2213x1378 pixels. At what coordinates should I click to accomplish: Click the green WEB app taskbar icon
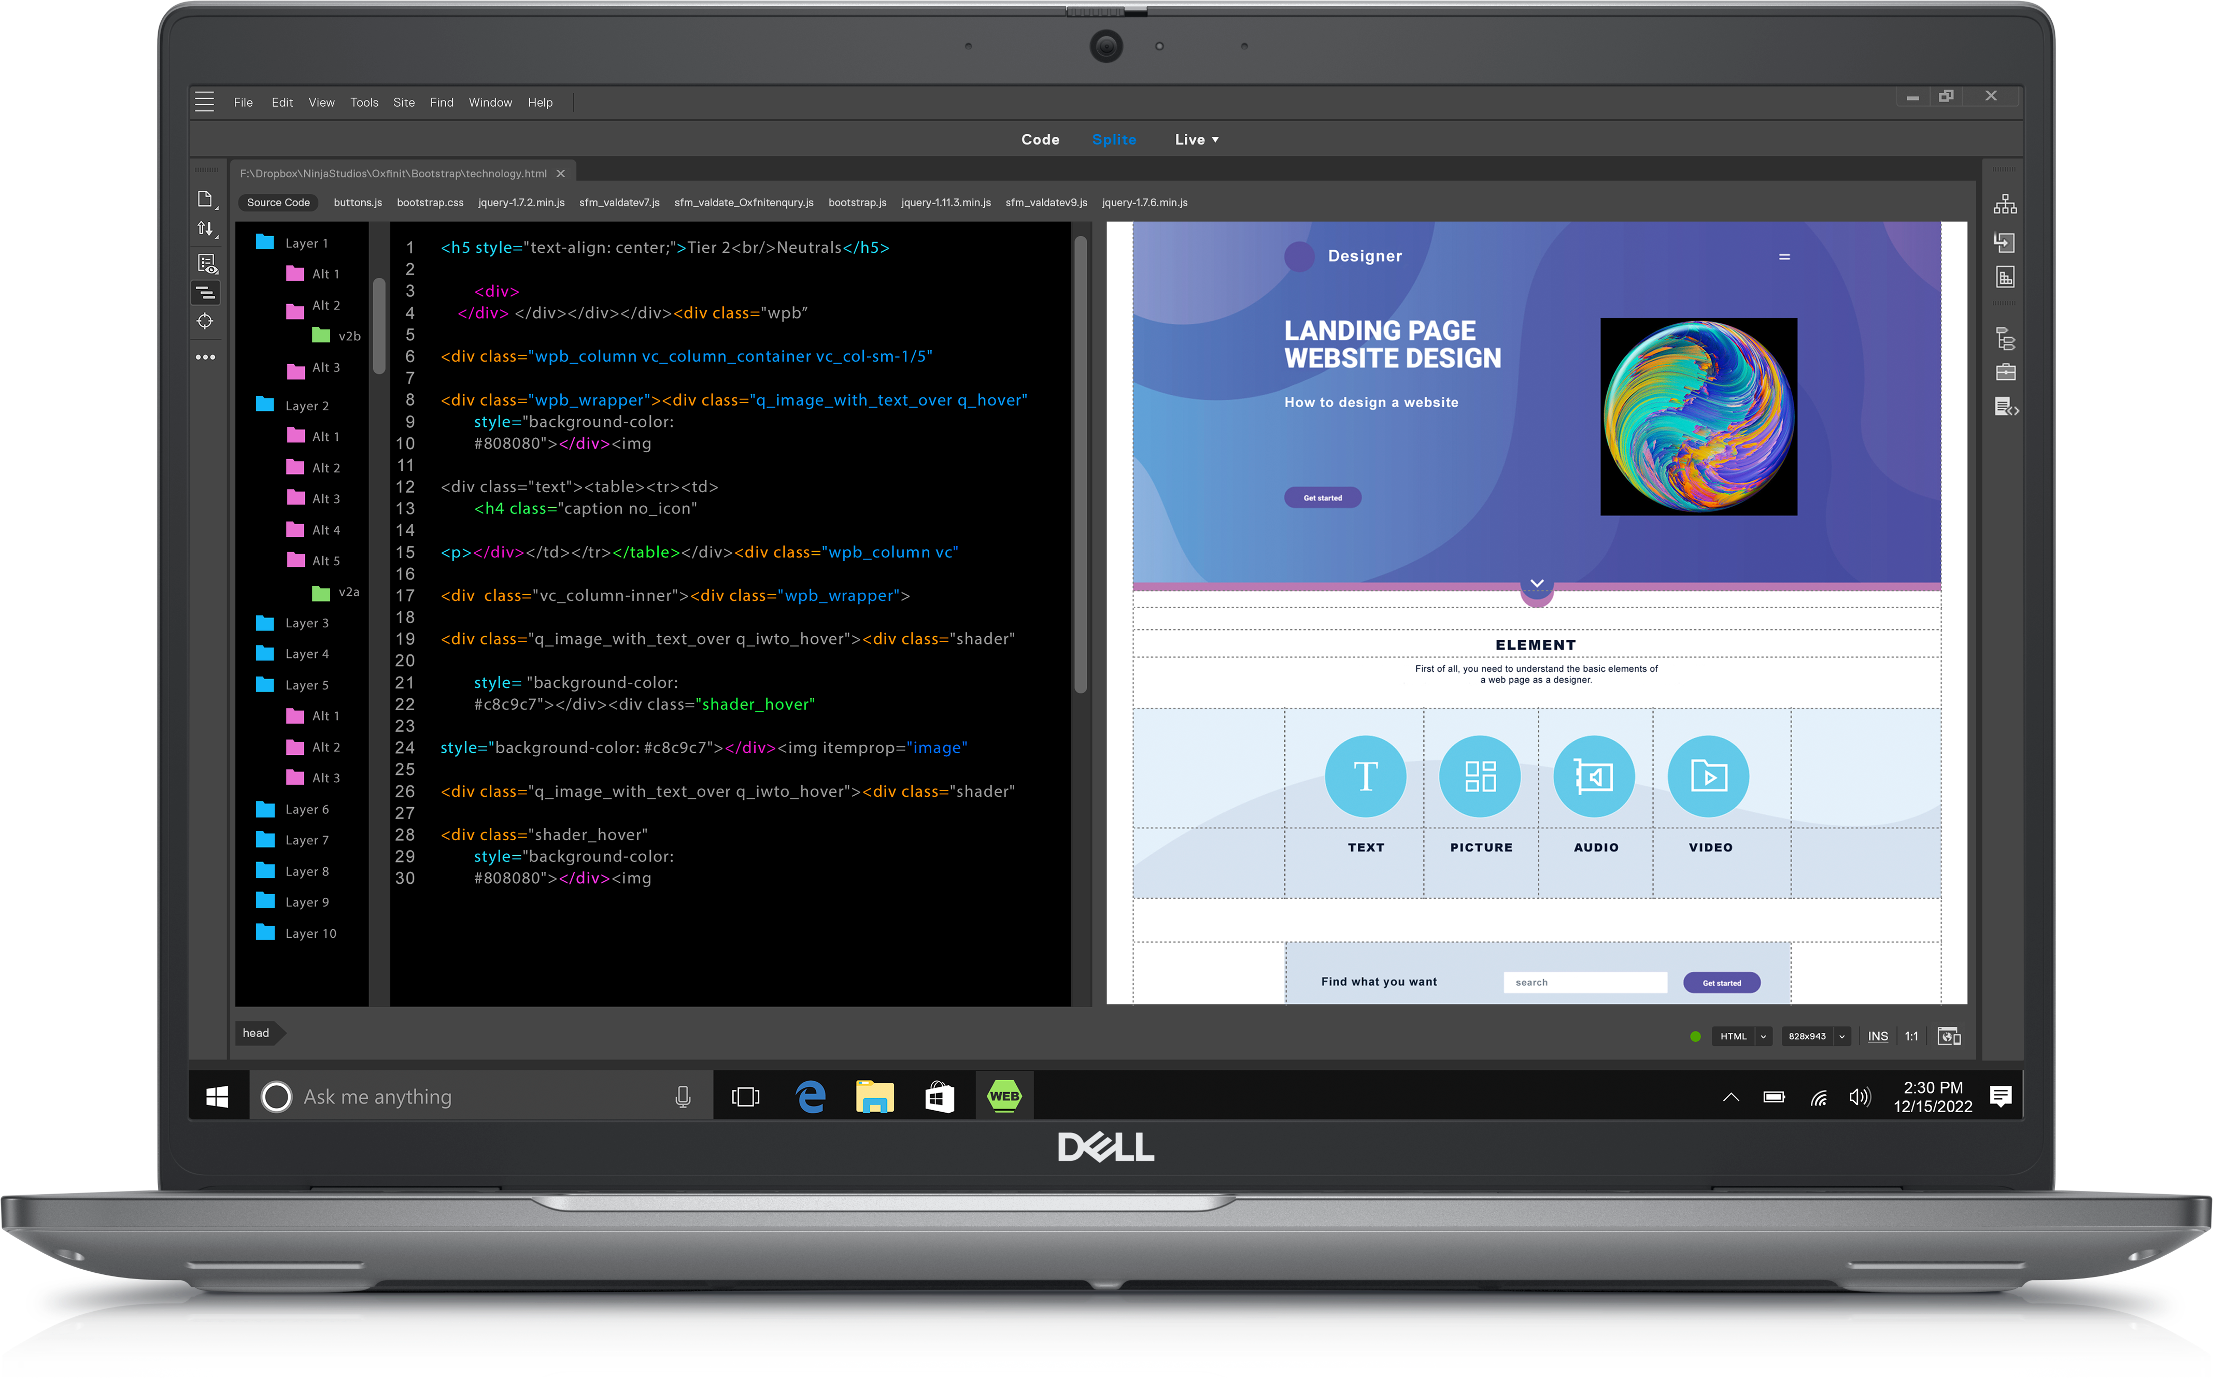click(1004, 1096)
